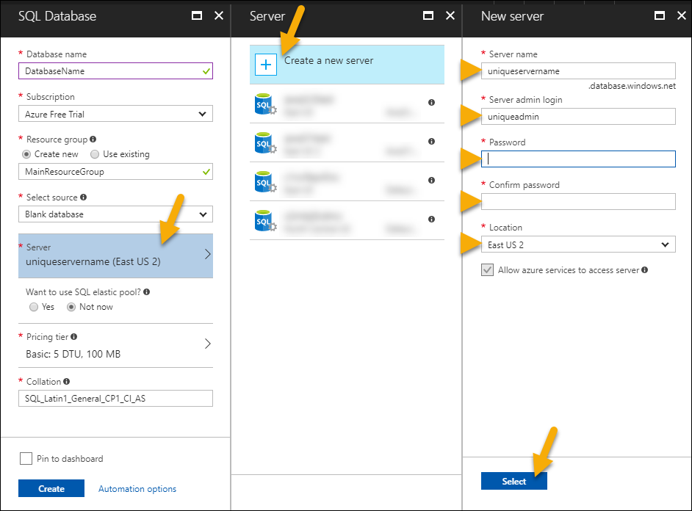Viewport: 692px width, 511px height.
Task: Open info tooltip for Pricing tier
Action: pyautogui.click(x=73, y=337)
